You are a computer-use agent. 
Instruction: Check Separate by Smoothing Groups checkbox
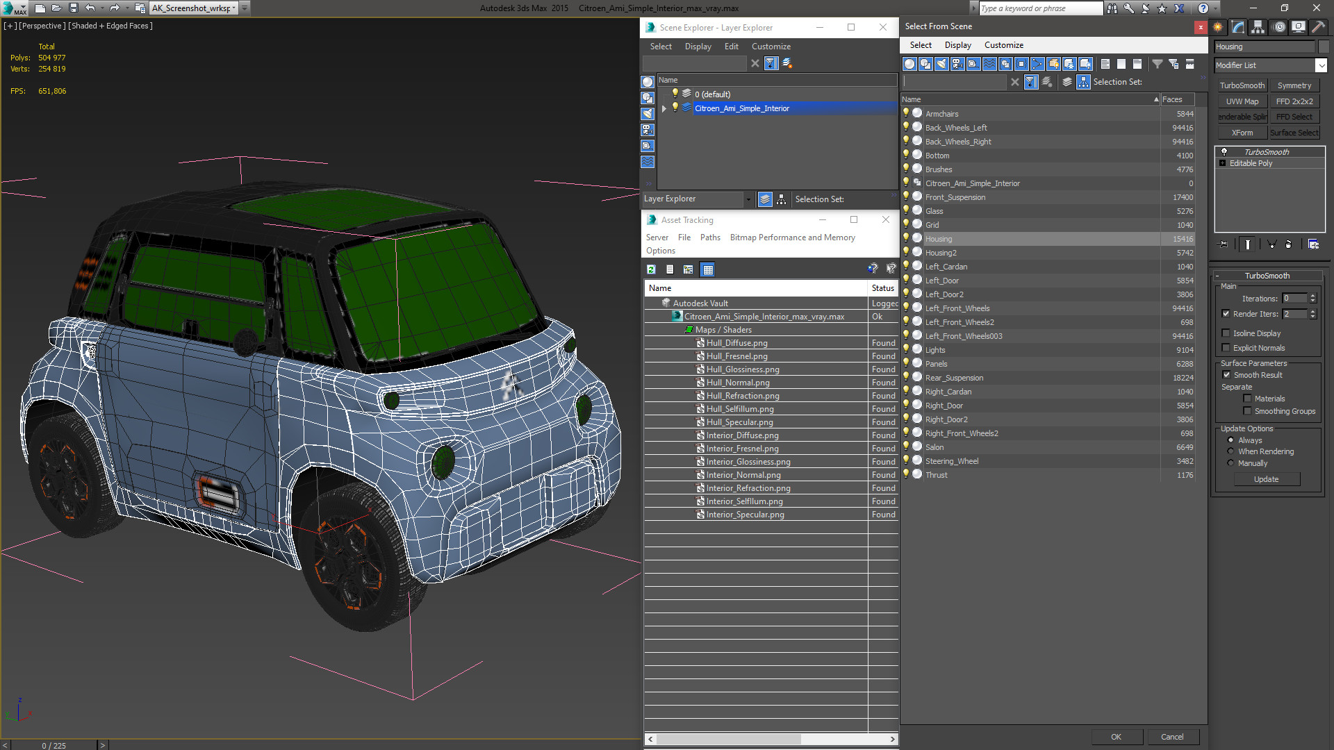coord(1247,411)
